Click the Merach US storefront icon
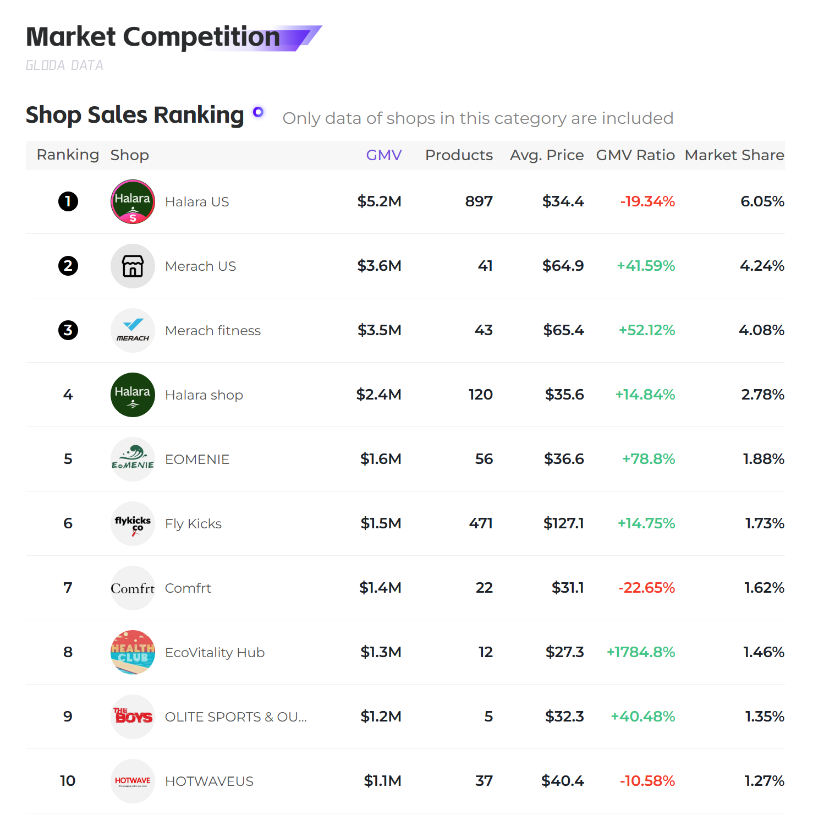 coord(133,266)
